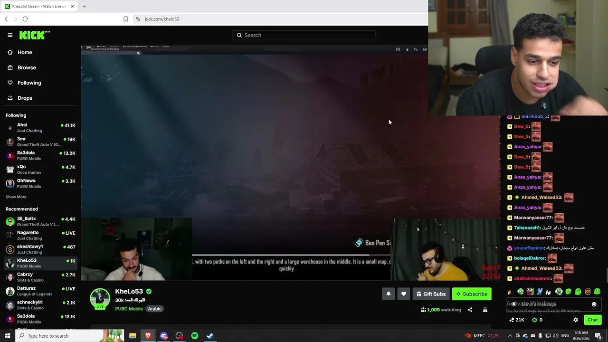Open sheshtawy1 recommended channel
This screenshot has width=608, height=342.
point(40,249)
